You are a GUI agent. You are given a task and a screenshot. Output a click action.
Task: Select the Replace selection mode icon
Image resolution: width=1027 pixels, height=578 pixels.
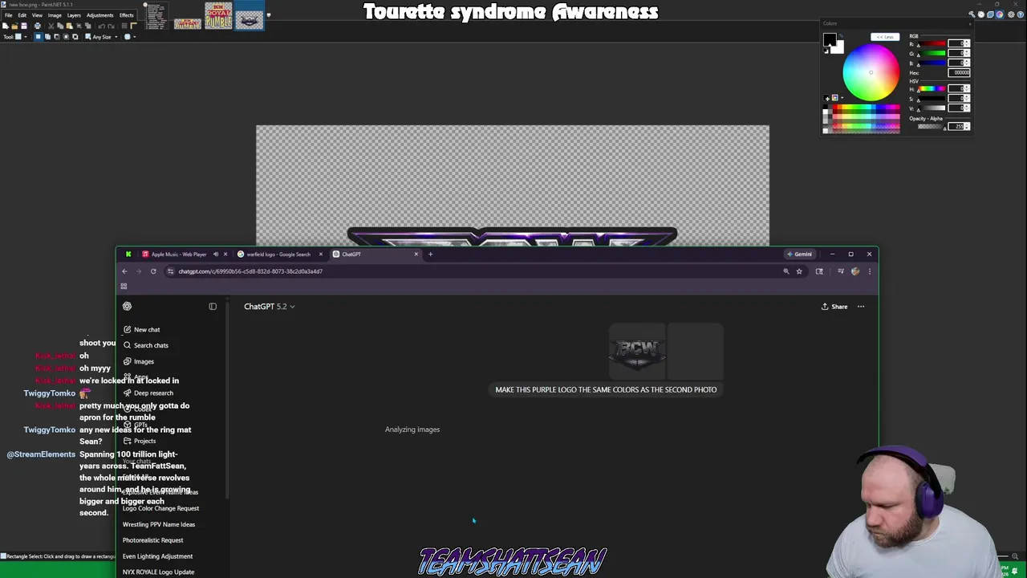coord(38,37)
